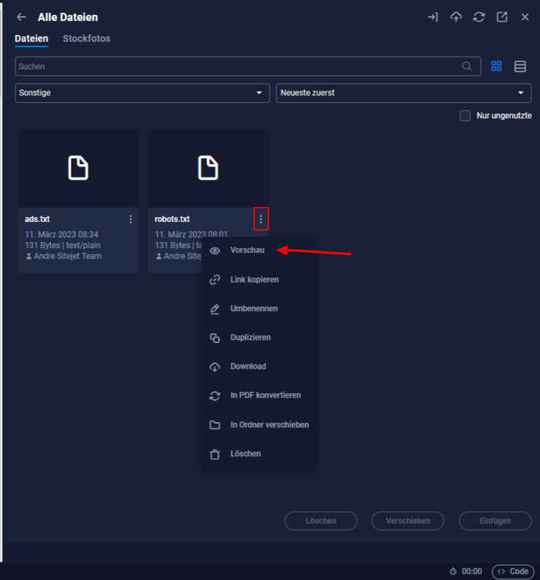Click the search magnifier icon

pyautogui.click(x=467, y=66)
